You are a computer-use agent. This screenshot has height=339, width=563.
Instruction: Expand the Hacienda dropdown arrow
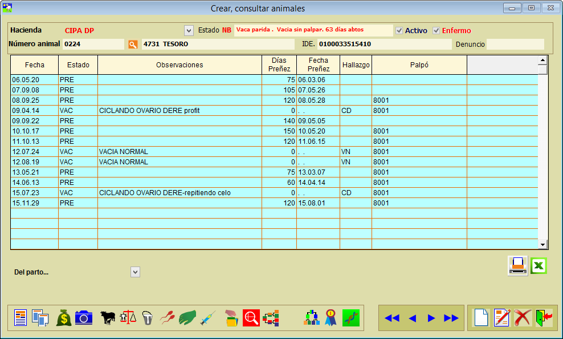(189, 30)
